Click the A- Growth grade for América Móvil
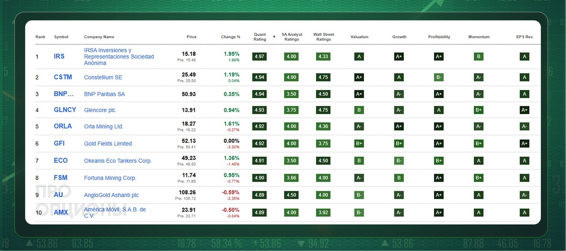566x251 pixels. coord(399,212)
